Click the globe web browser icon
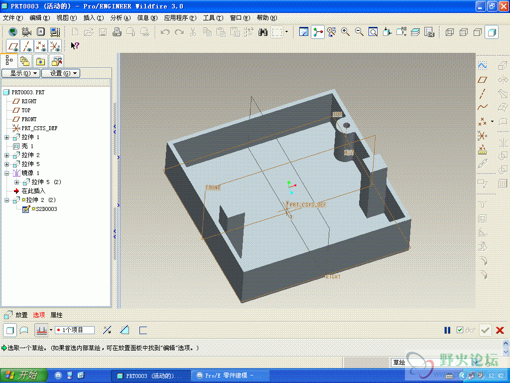This screenshot has width=510, height=383. pyautogui.click(x=12, y=32)
